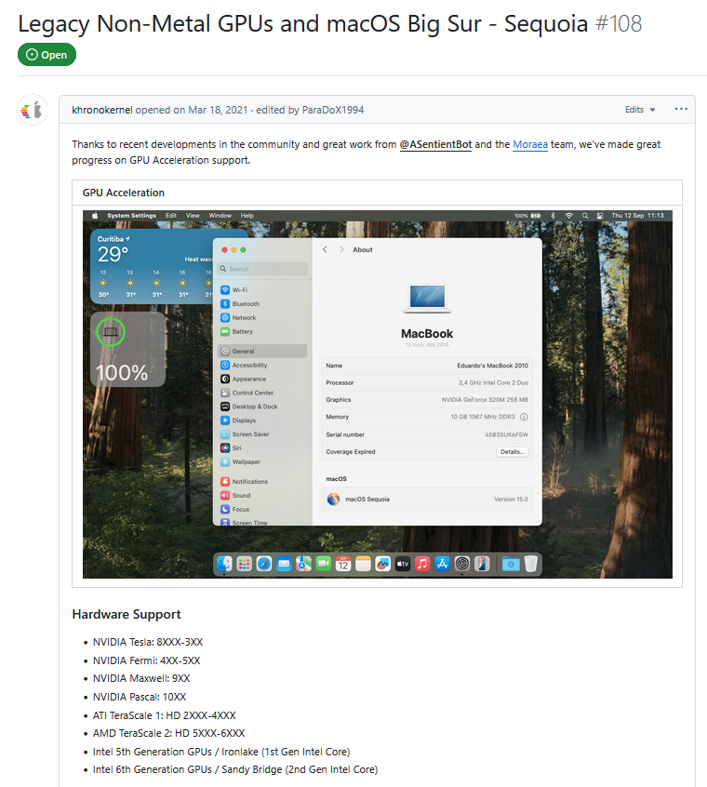Open Finder from the dock
Image resolution: width=707 pixels, height=787 pixels.
pos(224,564)
